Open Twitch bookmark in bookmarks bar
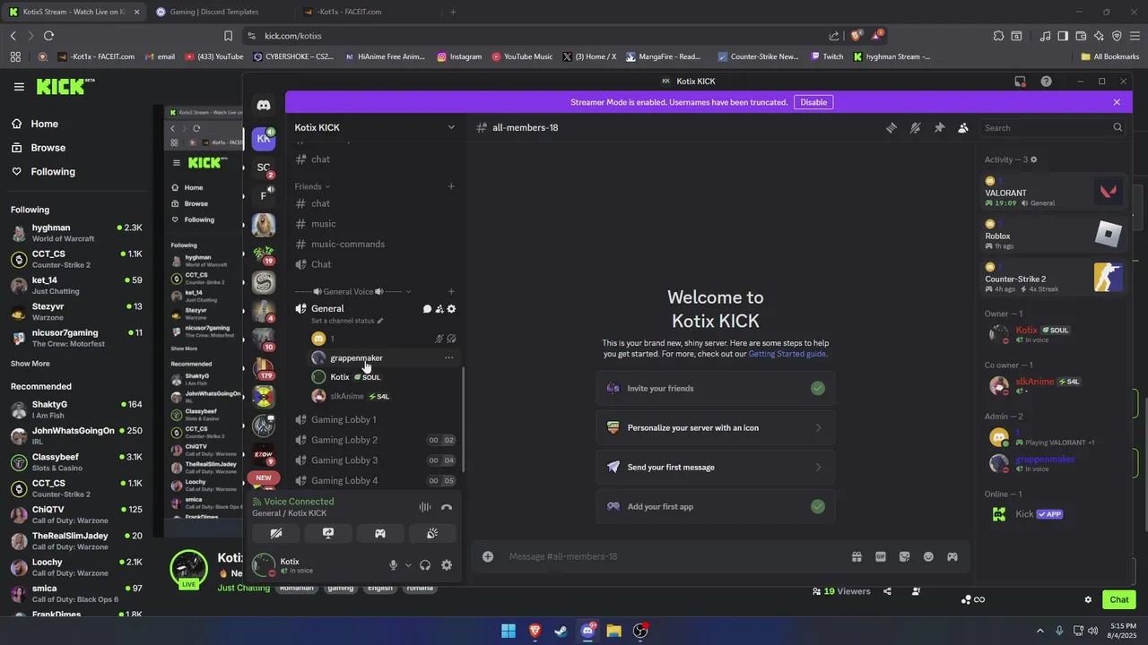 pyautogui.click(x=827, y=56)
